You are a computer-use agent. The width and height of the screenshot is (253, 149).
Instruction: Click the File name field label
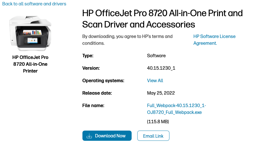pos(93,105)
